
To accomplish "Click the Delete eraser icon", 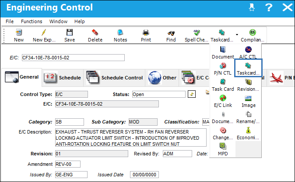I will pyautogui.click(x=95, y=33).
